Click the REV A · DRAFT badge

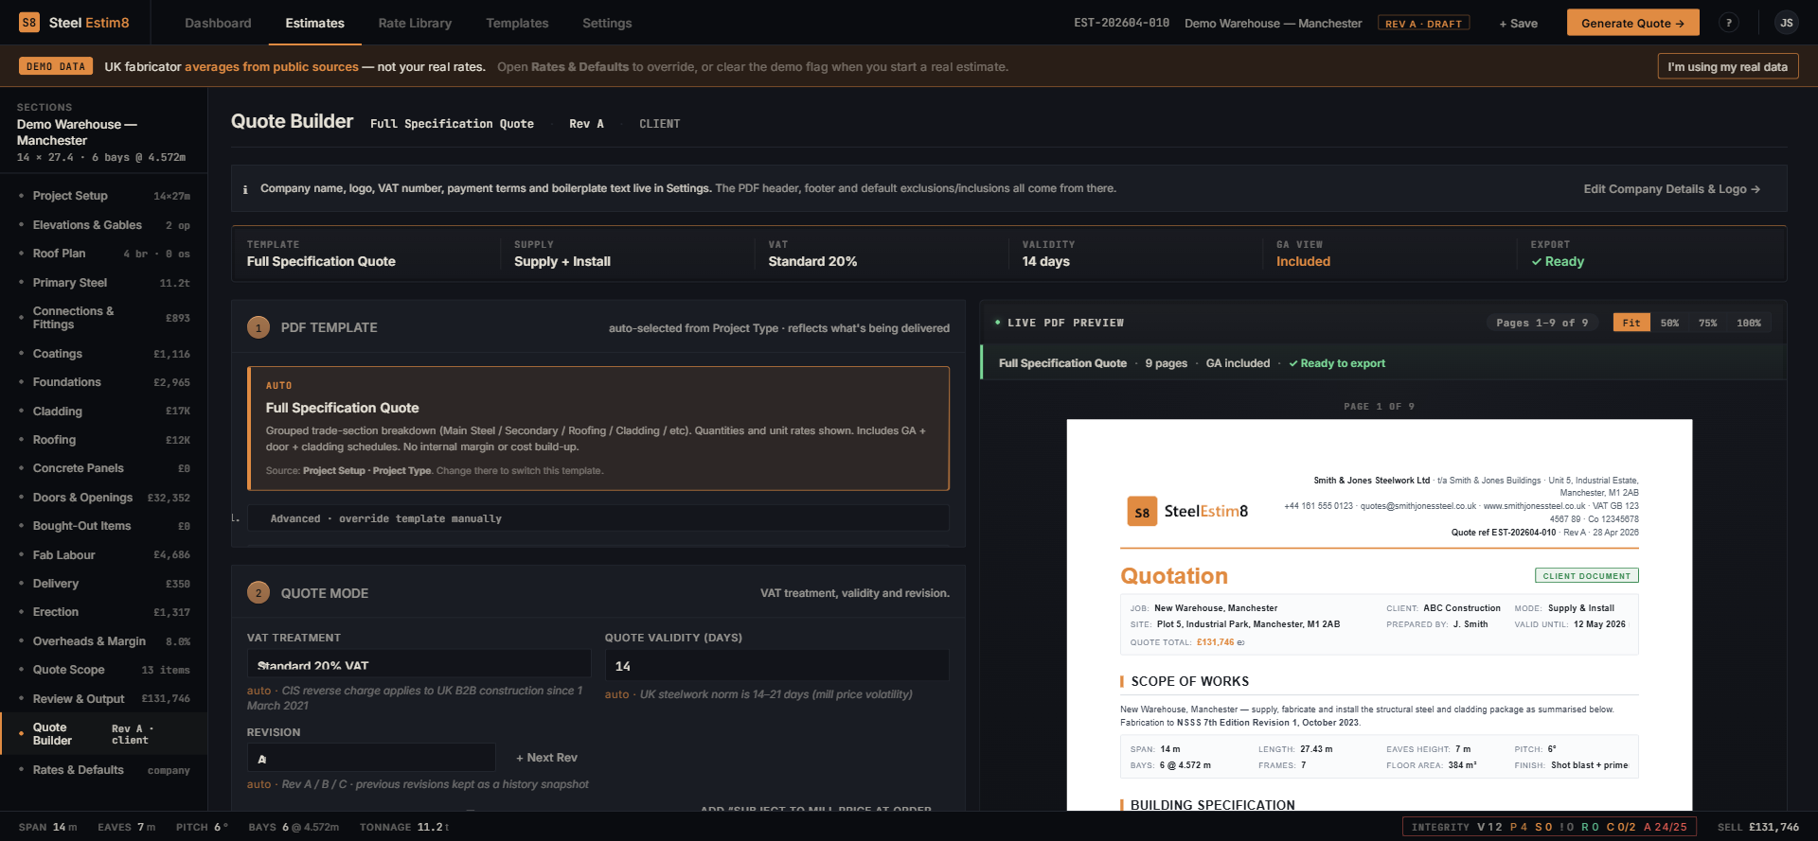pos(1423,24)
